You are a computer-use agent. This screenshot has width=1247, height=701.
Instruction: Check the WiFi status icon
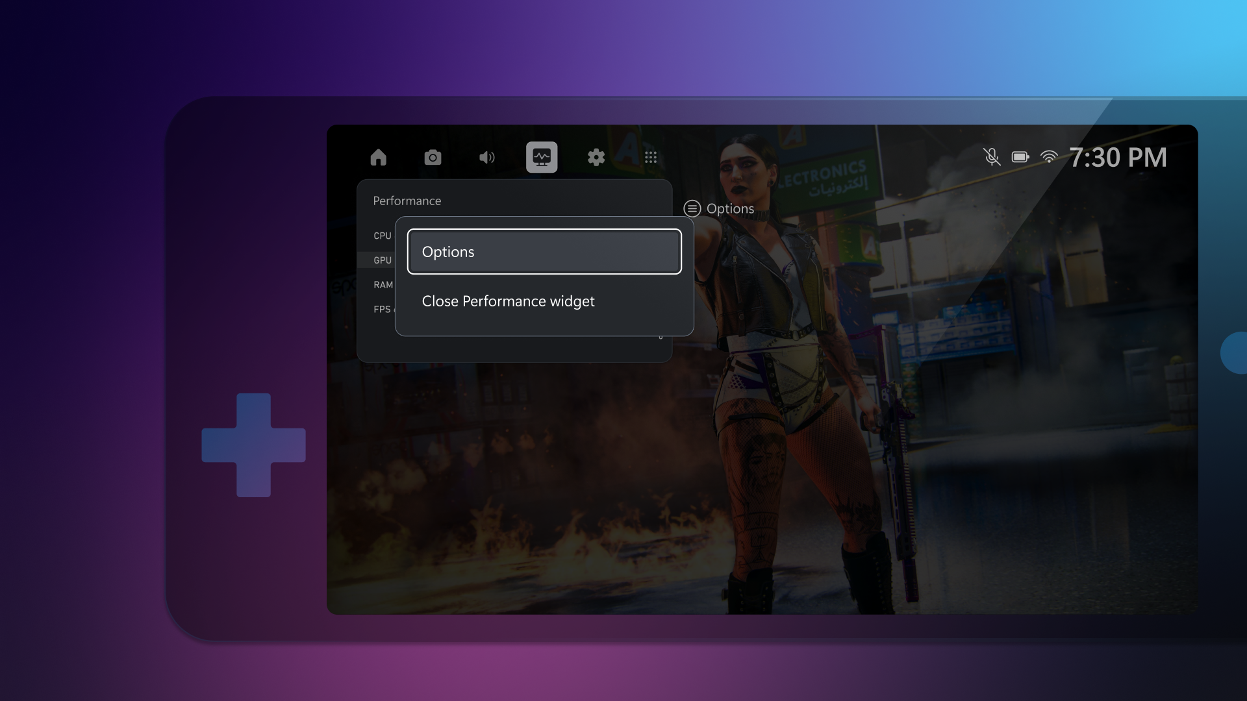click(1048, 158)
